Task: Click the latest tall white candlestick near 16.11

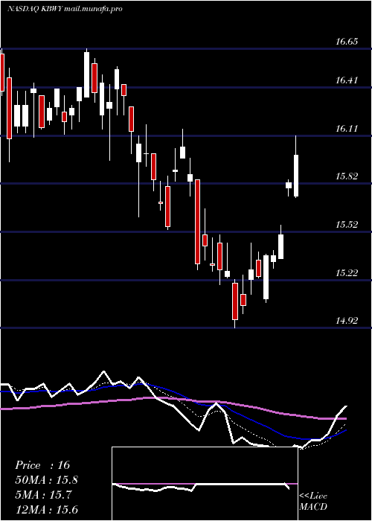Action: (x=296, y=167)
